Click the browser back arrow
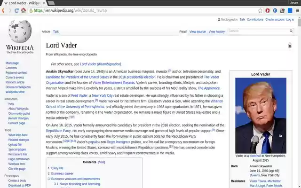This screenshot has width=301, height=188. click(x=3, y=10)
